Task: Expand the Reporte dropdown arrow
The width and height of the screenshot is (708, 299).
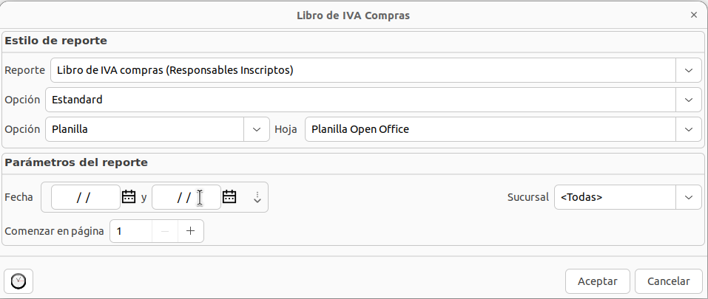Action: (689, 70)
